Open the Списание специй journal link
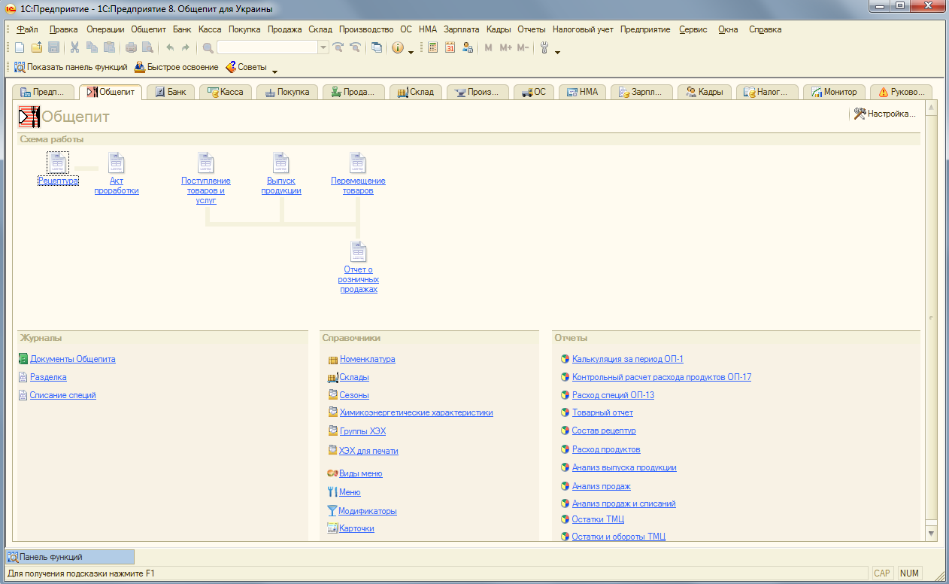 (x=63, y=395)
